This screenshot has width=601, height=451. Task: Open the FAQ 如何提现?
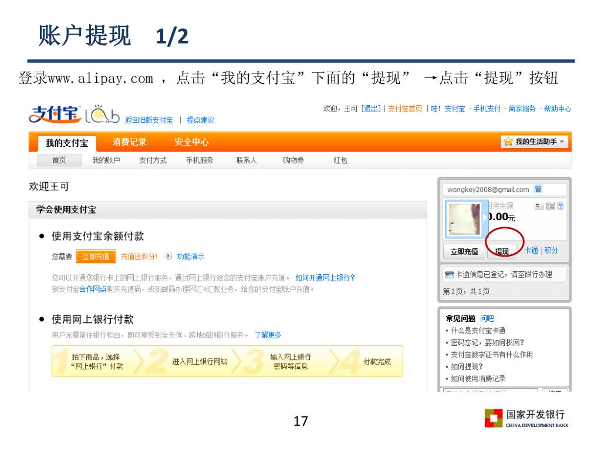pos(467,366)
